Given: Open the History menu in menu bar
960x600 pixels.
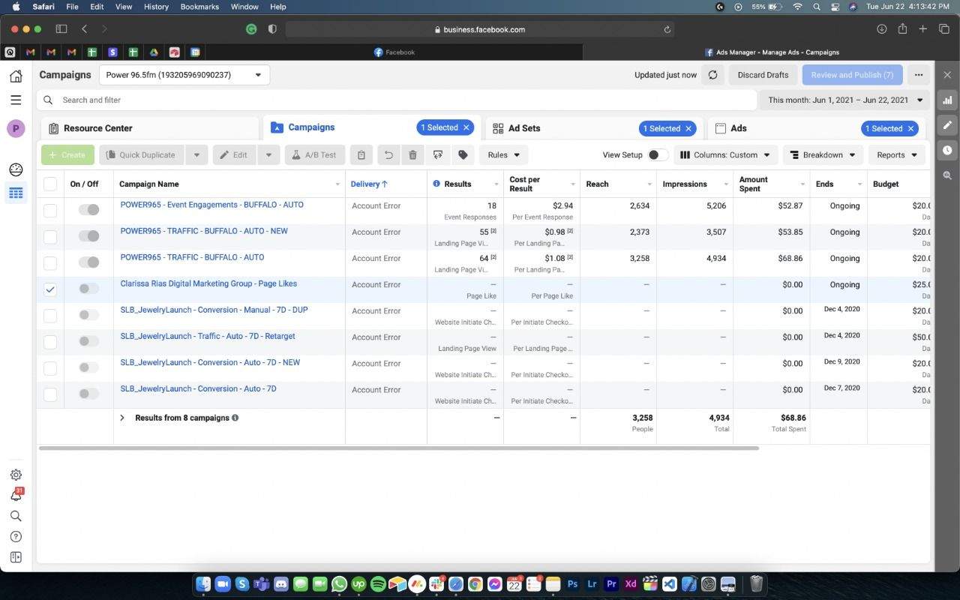Looking at the screenshot, I should pos(156,7).
